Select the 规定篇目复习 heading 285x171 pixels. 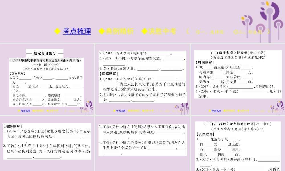point(45,53)
